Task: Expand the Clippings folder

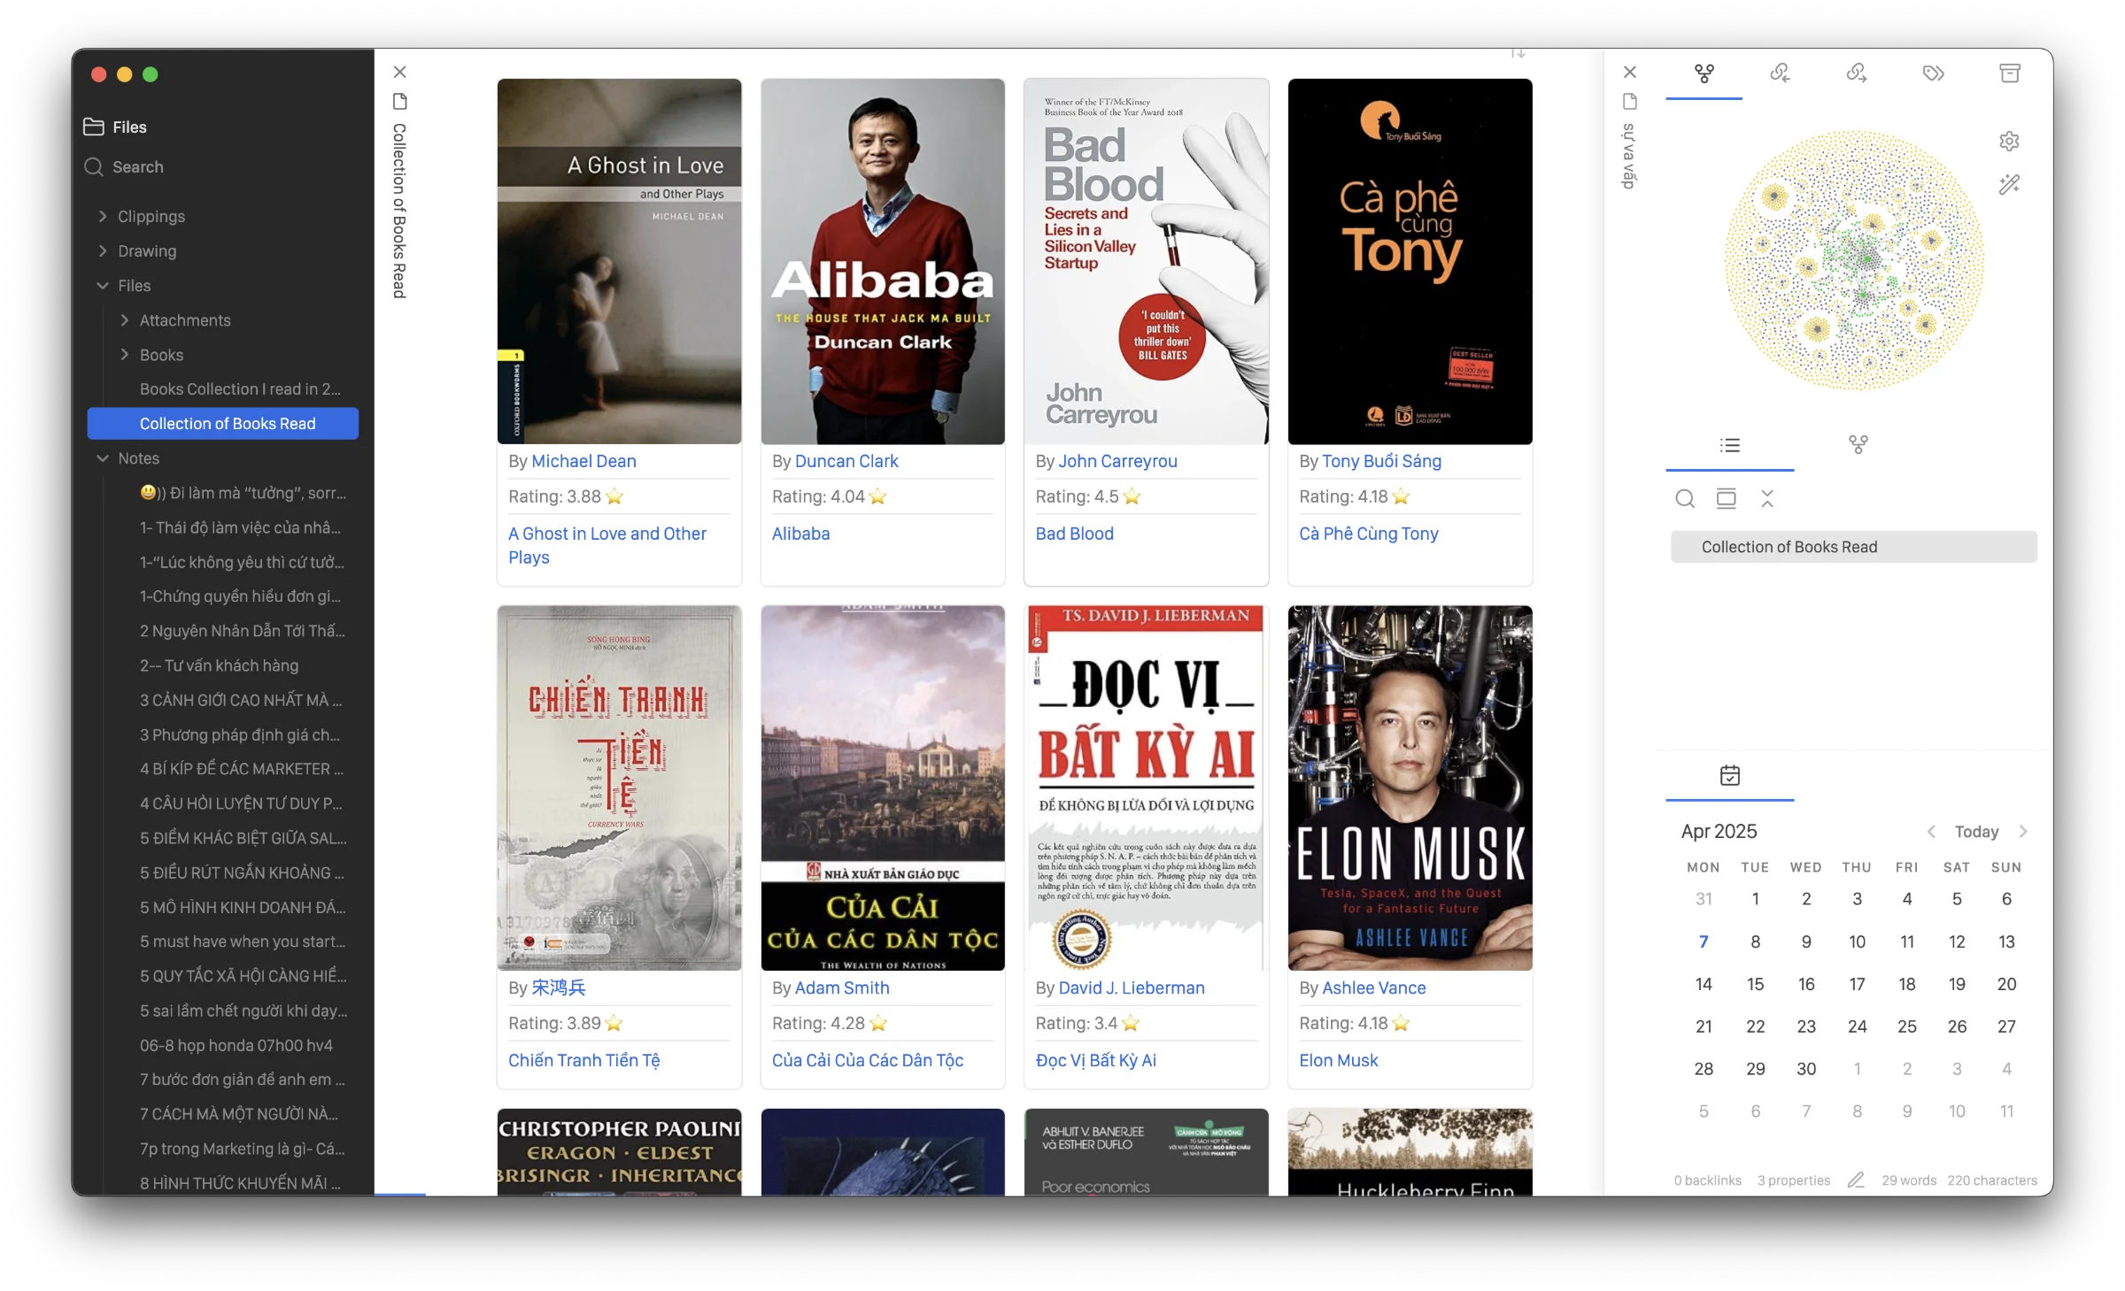Action: (x=151, y=217)
